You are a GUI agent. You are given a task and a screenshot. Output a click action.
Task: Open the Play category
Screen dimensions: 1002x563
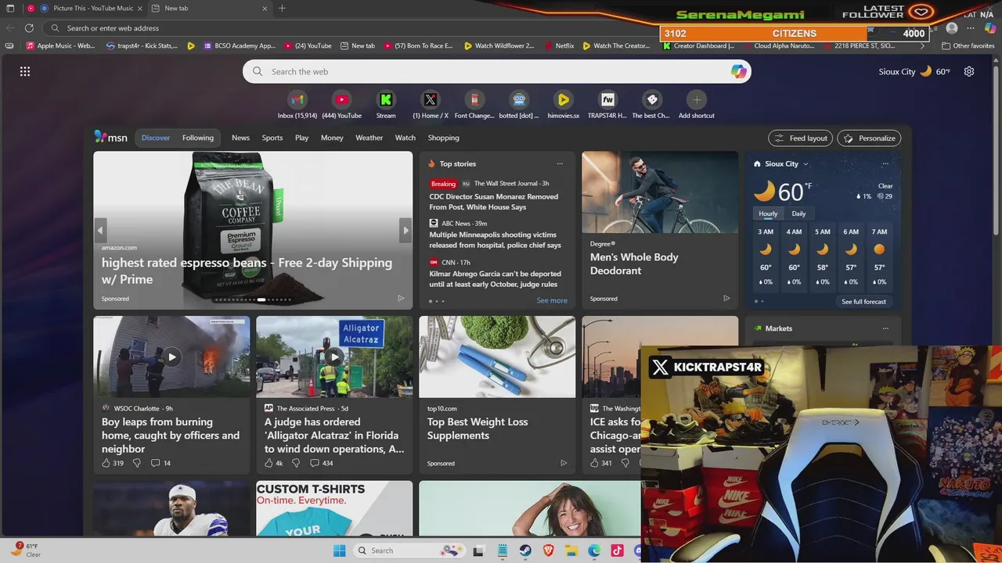click(302, 138)
